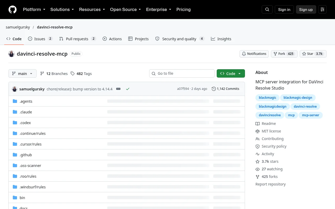Expand commit message ellipsis button
The height and width of the screenshot is (209, 335).
118,89
